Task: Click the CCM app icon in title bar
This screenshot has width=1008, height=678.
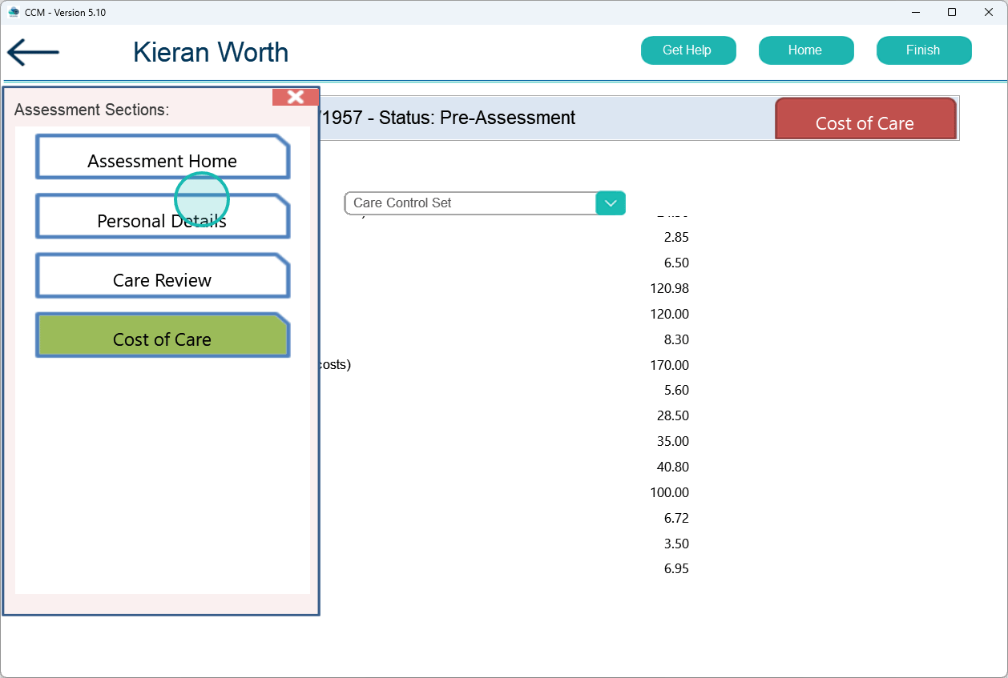Action: [x=13, y=12]
